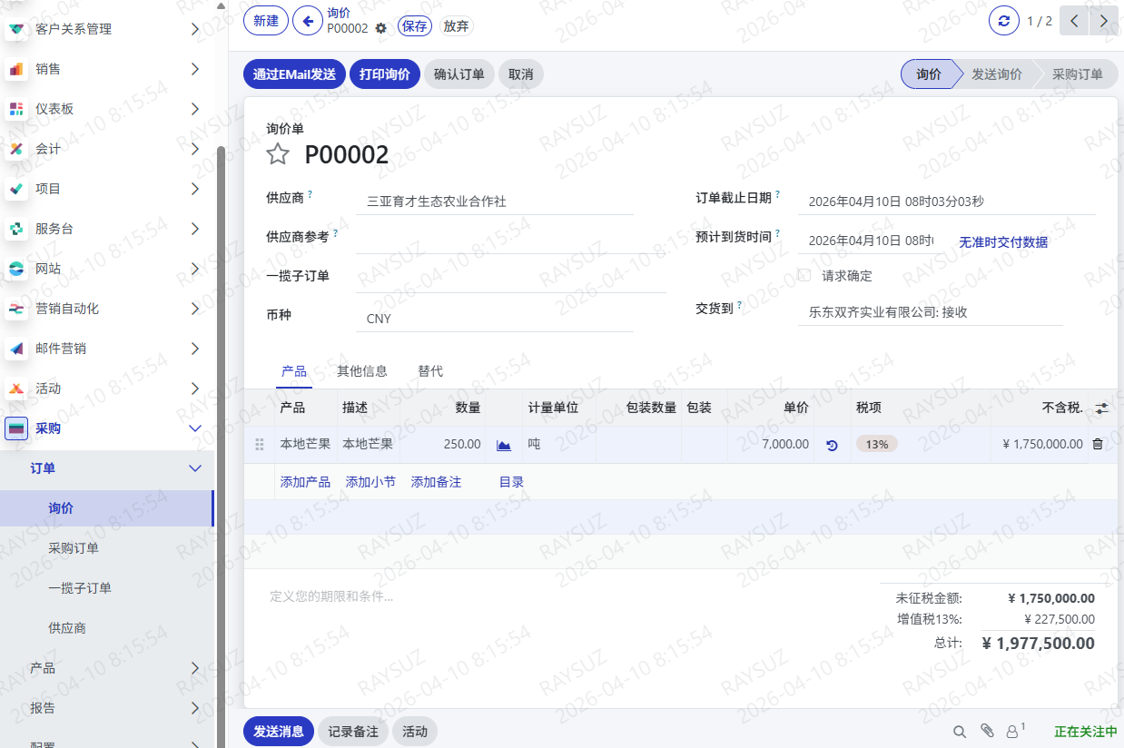Expand the 产品 submenu chevron
The height and width of the screenshot is (748, 1124).
(195, 668)
